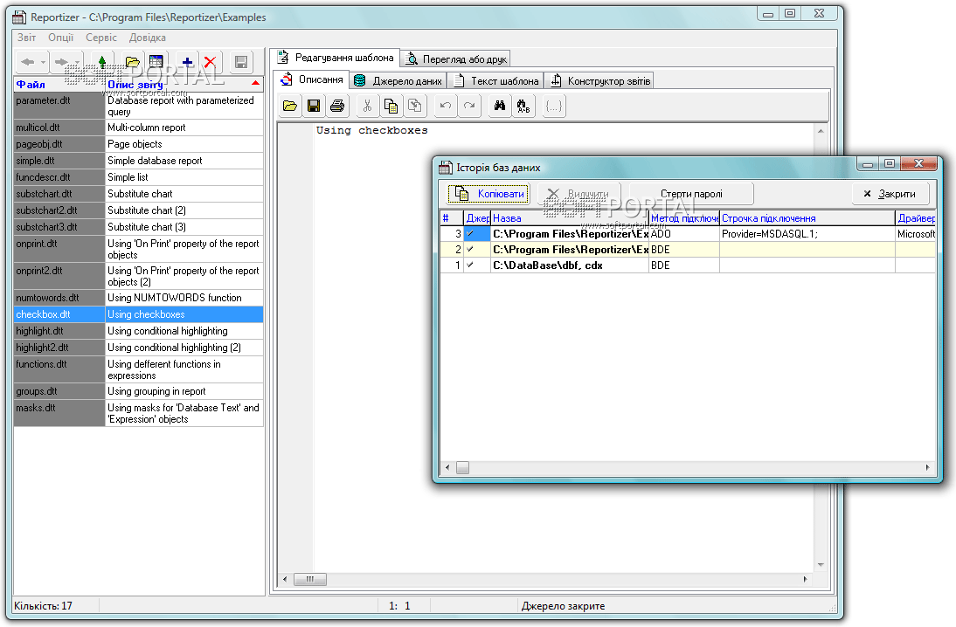
Task: Select pageobj.dtt row
Action: tap(138, 144)
